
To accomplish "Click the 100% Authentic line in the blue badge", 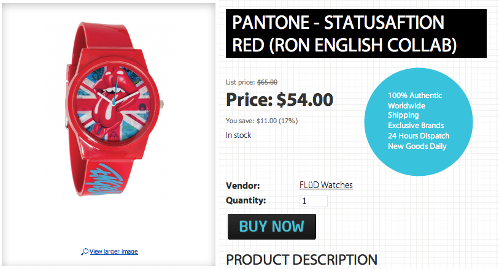I will click(x=415, y=96).
